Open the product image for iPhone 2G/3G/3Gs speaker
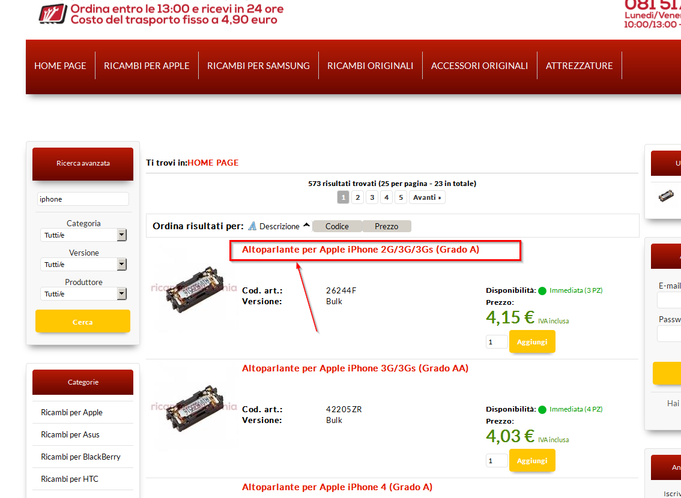Image resolution: width=681 pixels, height=498 pixels. pyautogui.click(x=194, y=288)
